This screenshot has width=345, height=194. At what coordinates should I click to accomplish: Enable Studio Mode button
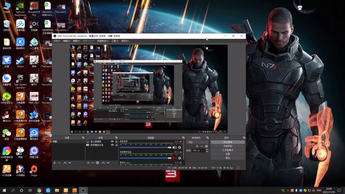coord(228,150)
